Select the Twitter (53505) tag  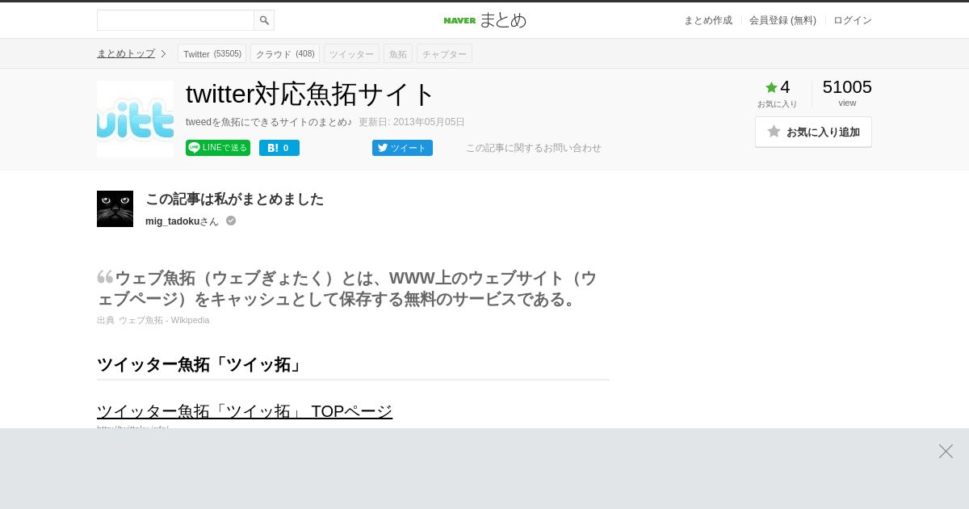click(x=212, y=53)
